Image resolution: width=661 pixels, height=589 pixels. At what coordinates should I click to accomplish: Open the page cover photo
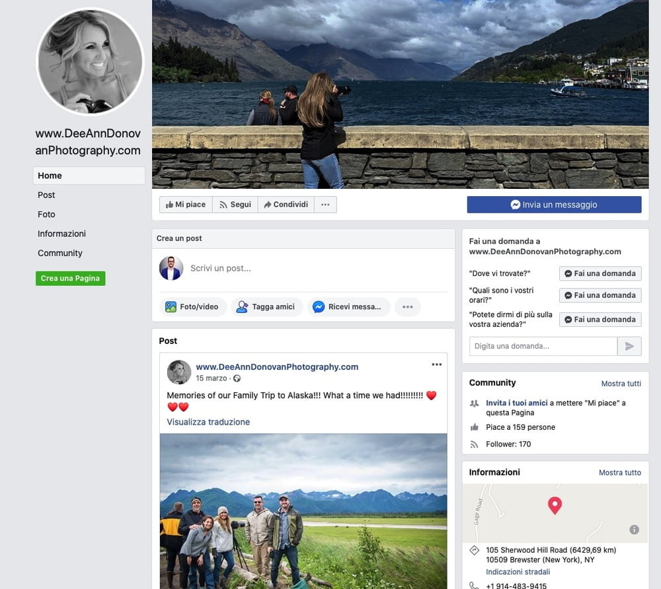tap(401, 94)
